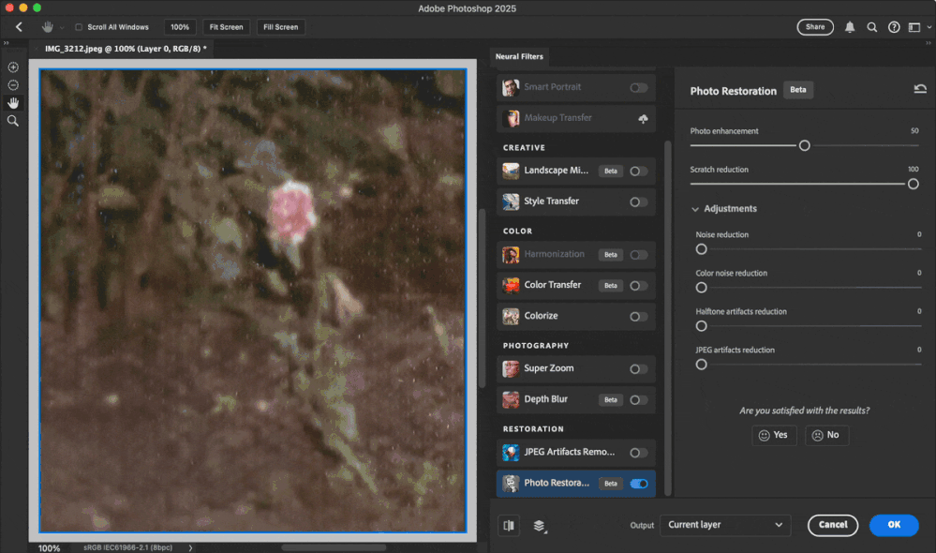Expand the panels double arrows at right
The image size is (936, 553).
pos(929,43)
